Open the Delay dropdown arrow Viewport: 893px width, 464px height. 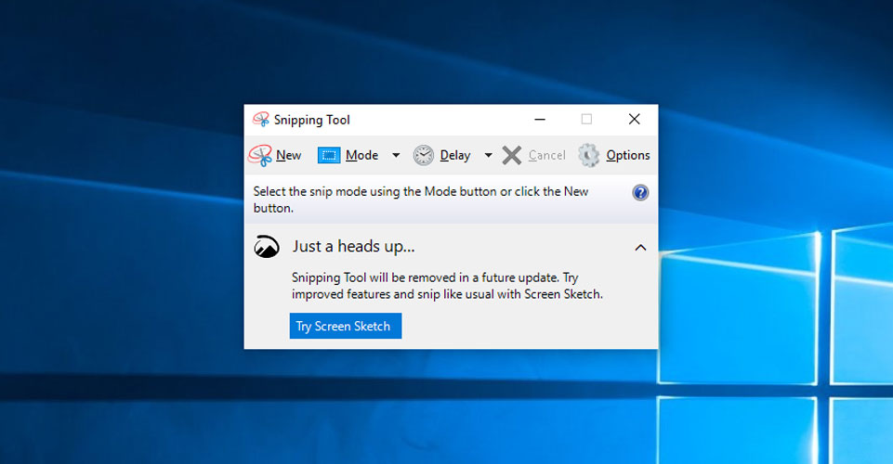(x=488, y=155)
